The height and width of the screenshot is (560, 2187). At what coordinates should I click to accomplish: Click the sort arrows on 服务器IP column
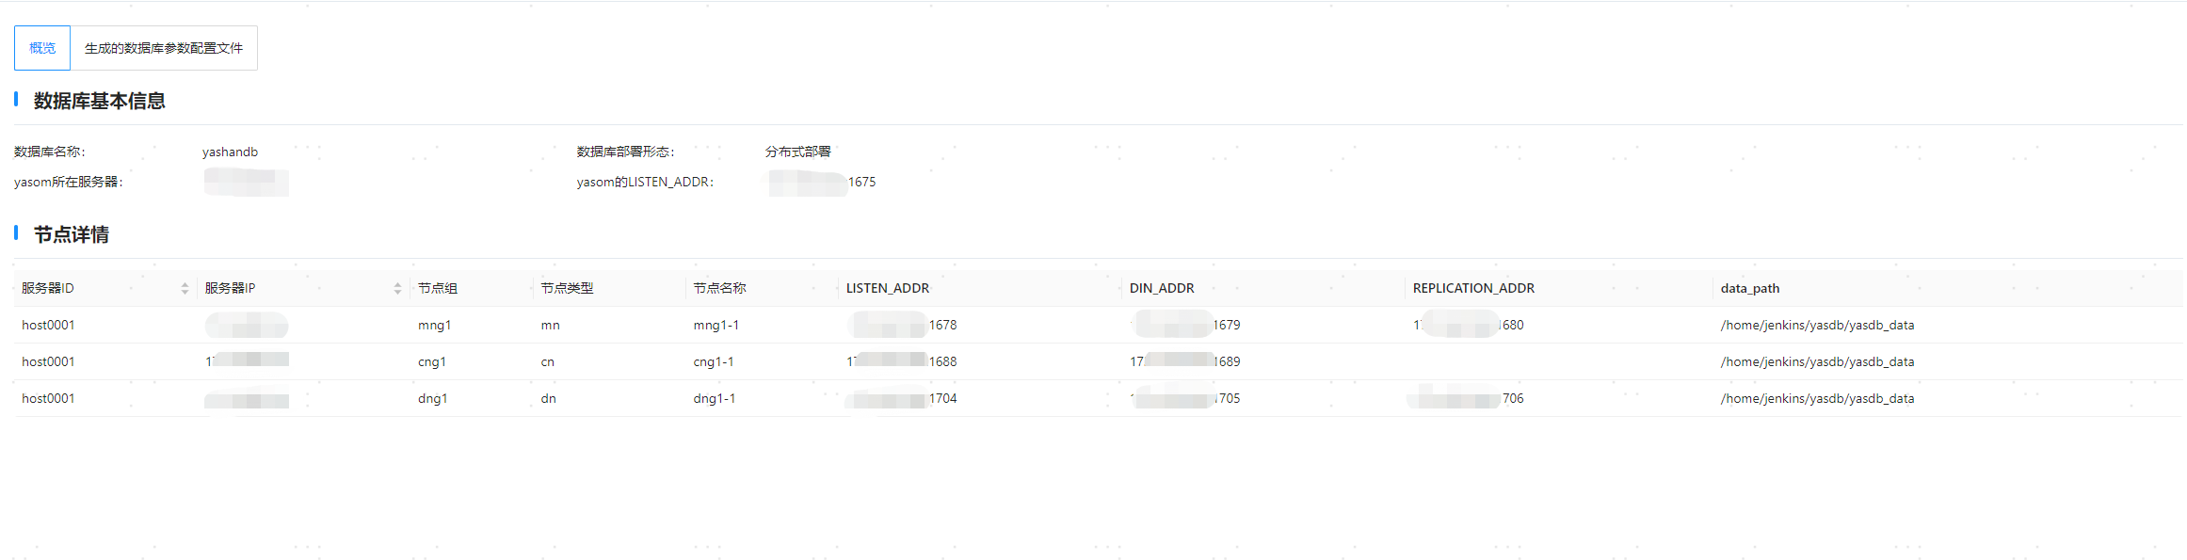pos(397,289)
